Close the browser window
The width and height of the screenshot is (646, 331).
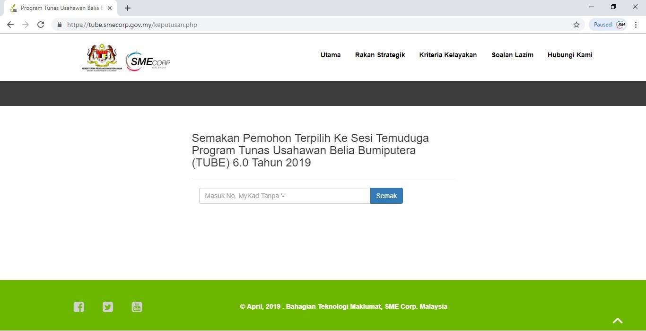coord(635,7)
